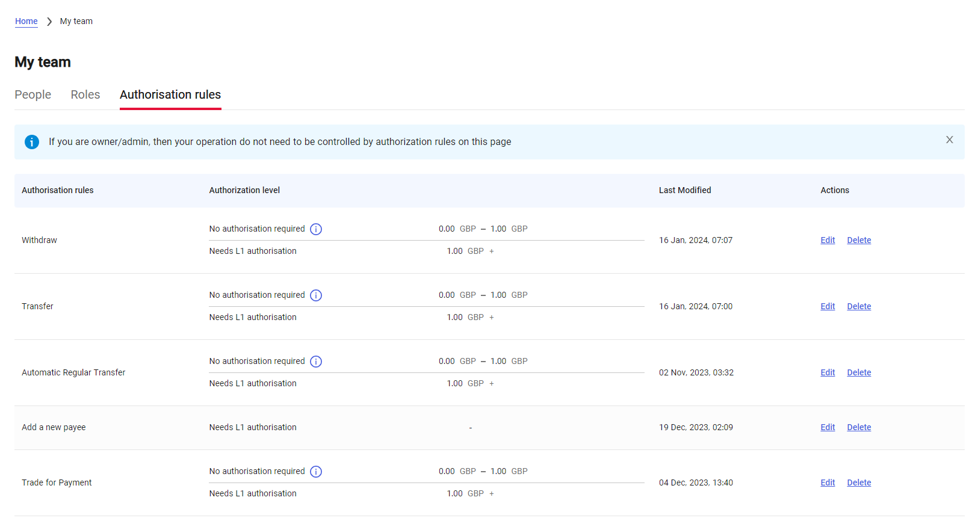Click info icon in Trade for Payment row
The height and width of the screenshot is (518, 978).
click(x=316, y=472)
